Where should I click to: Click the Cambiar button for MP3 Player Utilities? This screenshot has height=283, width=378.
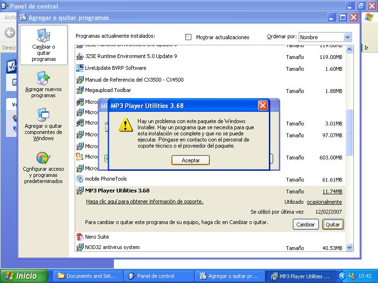click(x=305, y=225)
